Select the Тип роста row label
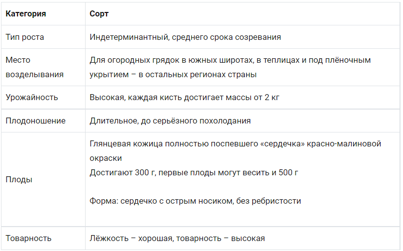The width and height of the screenshot is (403, 251). [x=25, y=37]
